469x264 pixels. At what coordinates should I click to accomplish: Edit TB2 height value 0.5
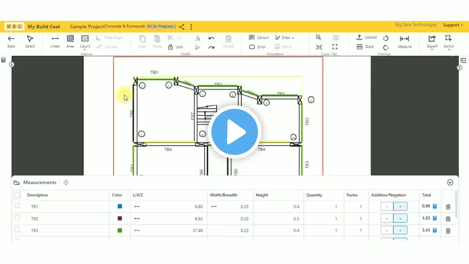pos(296,219)
